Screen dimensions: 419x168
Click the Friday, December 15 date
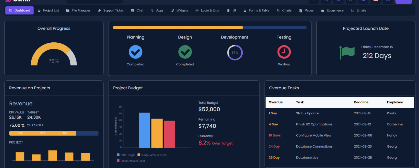click(377, 47)
